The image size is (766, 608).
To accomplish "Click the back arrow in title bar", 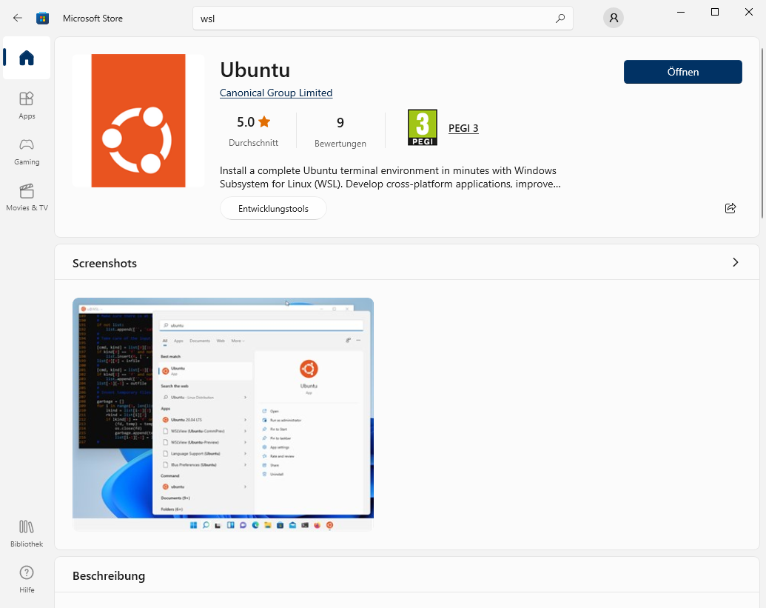I will pos(18,18).
